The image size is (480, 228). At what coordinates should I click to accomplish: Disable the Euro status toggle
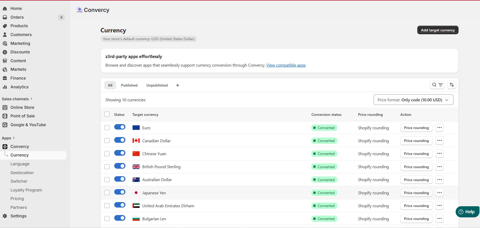click(x=120, y=127)
